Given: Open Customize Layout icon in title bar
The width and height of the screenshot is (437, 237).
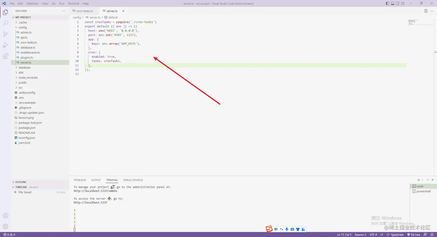Looking at the screenshot, I should pyautogui.click(x=403, y=3).
